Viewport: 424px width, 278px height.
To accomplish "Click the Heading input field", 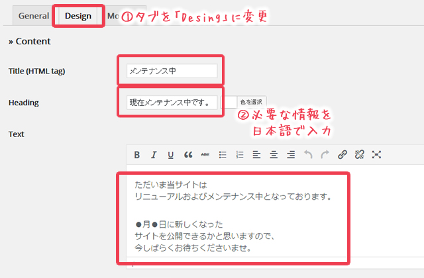I will [x=172, y=103].
